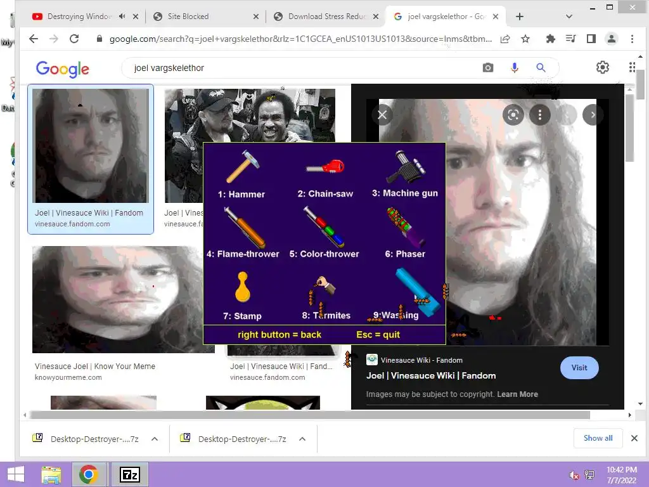The image size is (649, 487).
Task: Open the network tray icon
Action: (589, 475)
